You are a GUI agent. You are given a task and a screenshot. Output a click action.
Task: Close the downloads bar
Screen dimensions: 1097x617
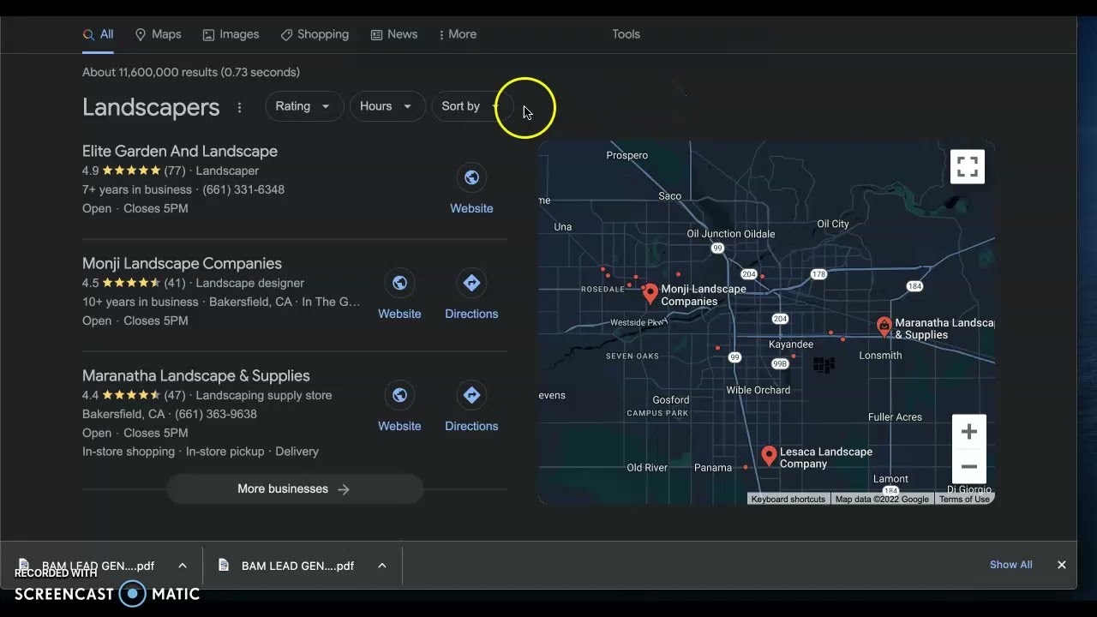1061,565
